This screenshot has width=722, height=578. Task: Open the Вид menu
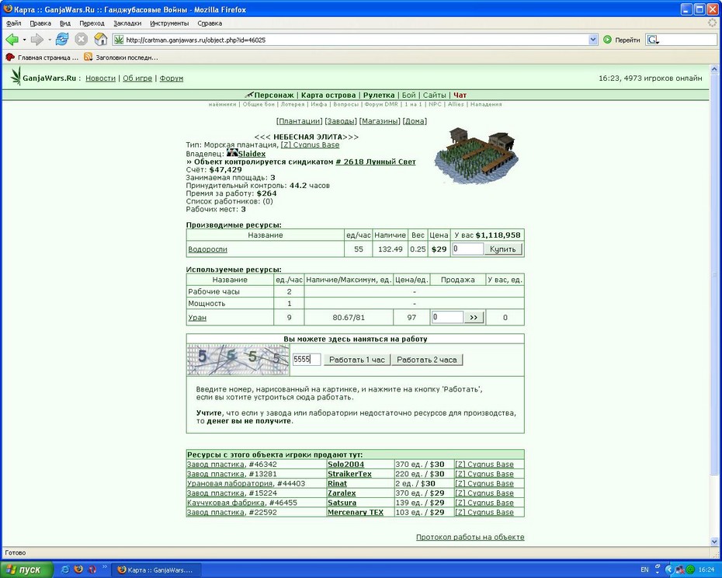(65, 23)
